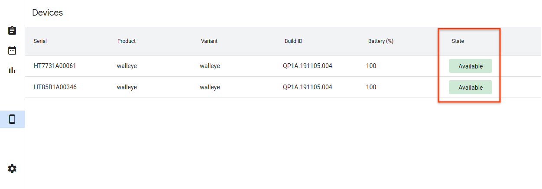Click battery value 100 in second row
The width and height of the screenshot is (542, 189).
(x=371, y=87)
